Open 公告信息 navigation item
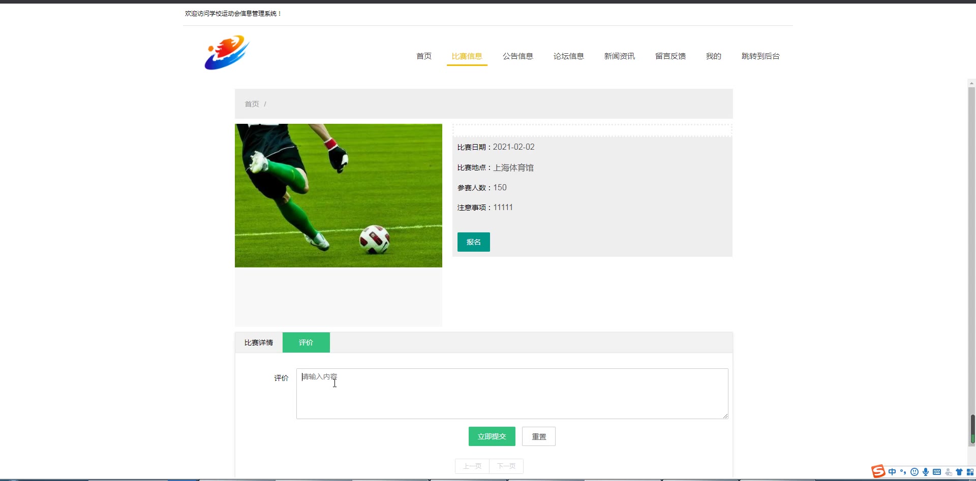The width and height of the screenshot is (976, 481). [517, 56]
